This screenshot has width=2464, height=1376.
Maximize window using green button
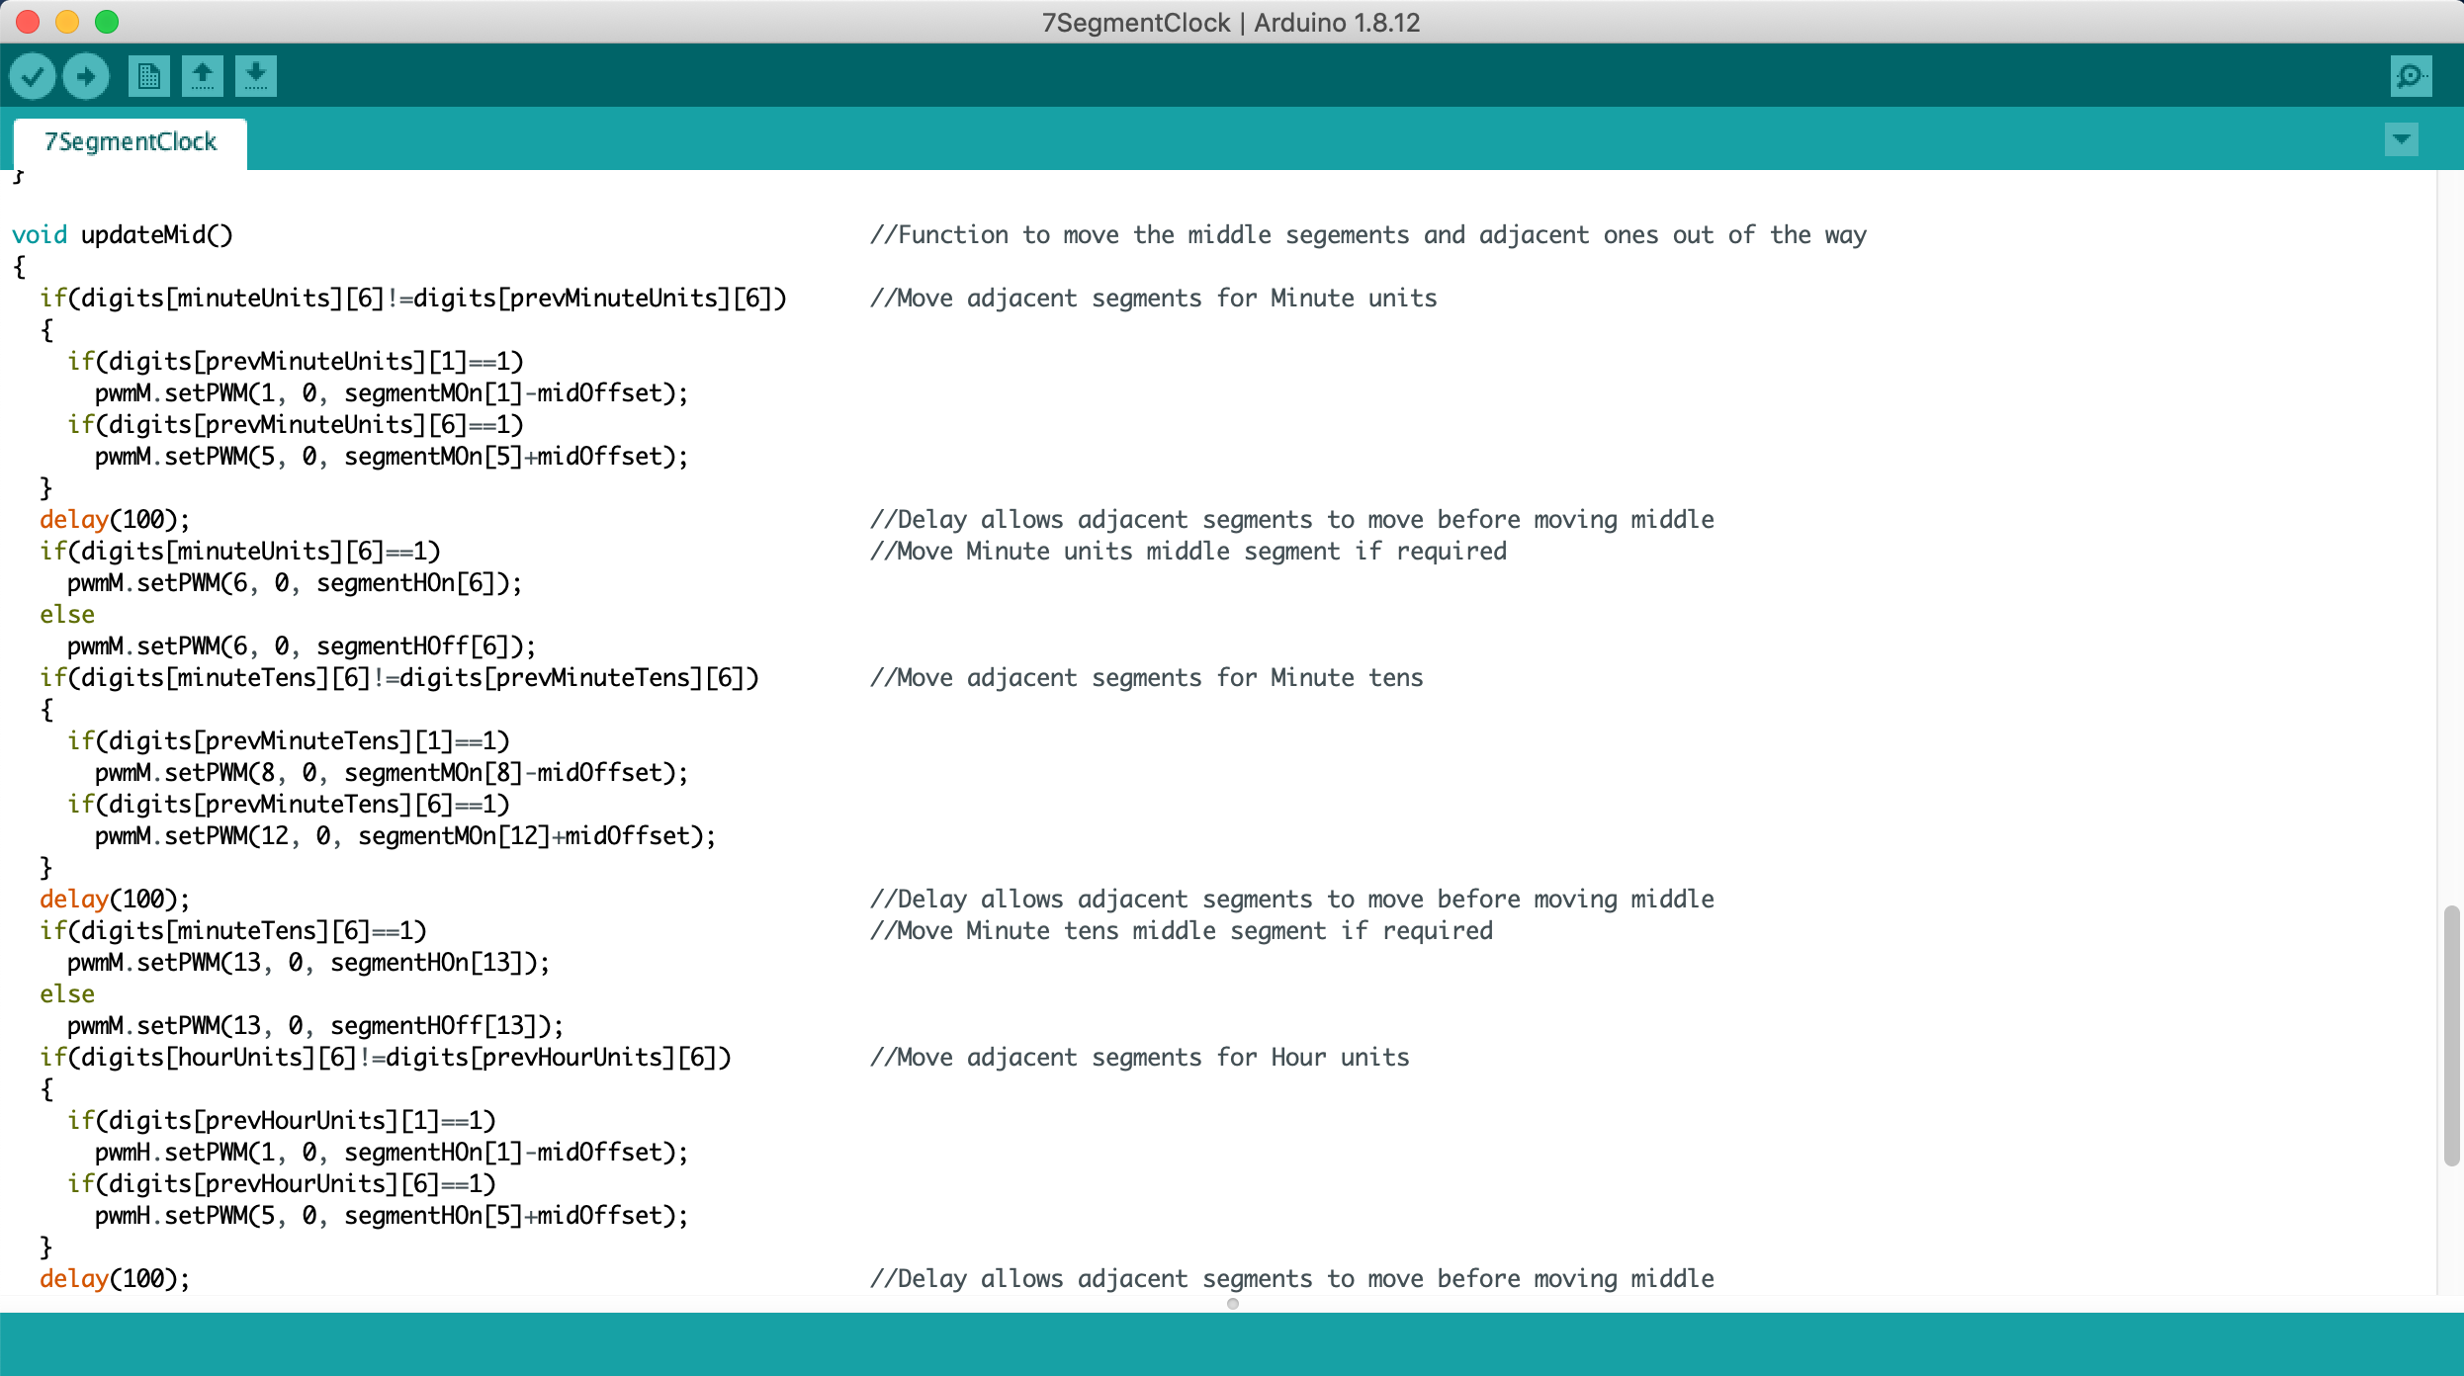pyautogui.click(x=107, y=22)
